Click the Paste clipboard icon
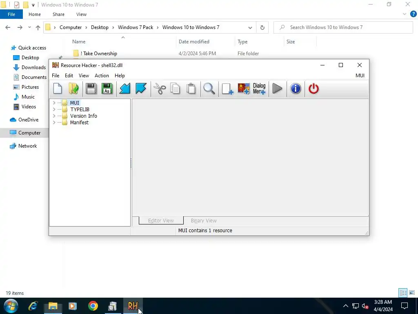 click(x=191, y=89)
